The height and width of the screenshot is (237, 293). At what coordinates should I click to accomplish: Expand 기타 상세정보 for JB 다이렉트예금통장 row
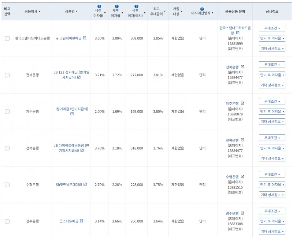[272, 158]
